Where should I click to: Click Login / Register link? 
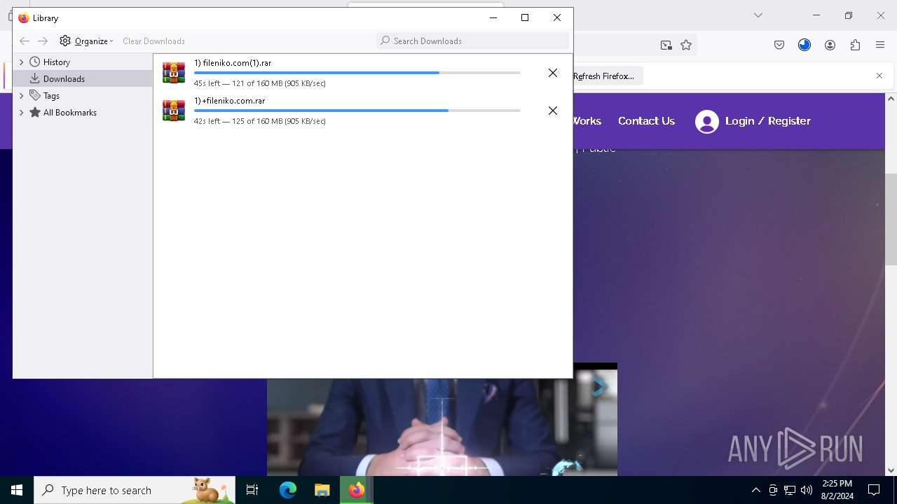pyautogui.click(x=768, y=121)
